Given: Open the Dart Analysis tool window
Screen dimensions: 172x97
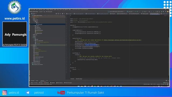Looking at the screenshot, I should [x=60, y=83].
